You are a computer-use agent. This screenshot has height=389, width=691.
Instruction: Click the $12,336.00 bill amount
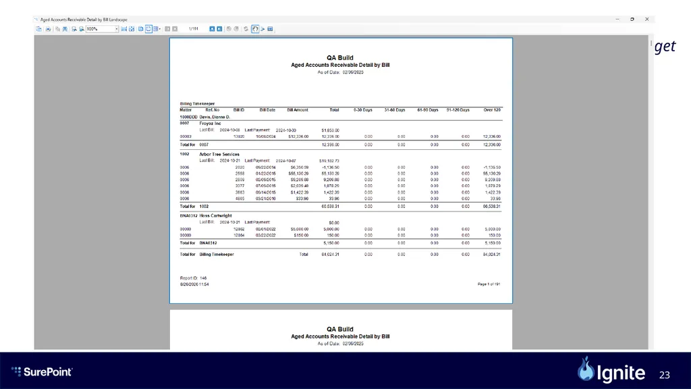coord(298,136)
